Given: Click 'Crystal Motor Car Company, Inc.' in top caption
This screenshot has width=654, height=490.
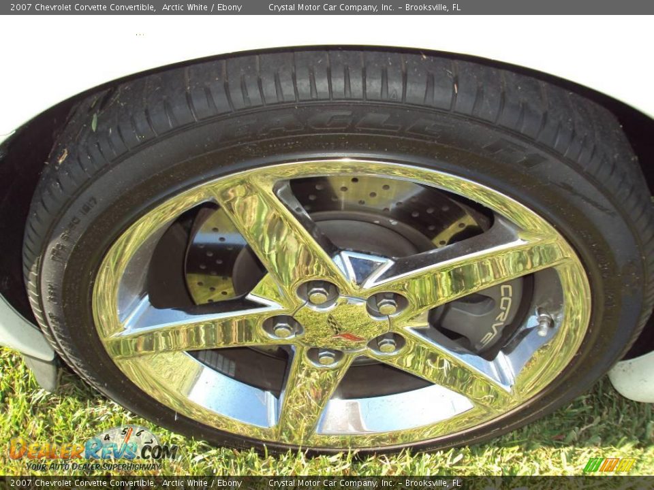Looking at the screenshot, I should coord(331,7).
